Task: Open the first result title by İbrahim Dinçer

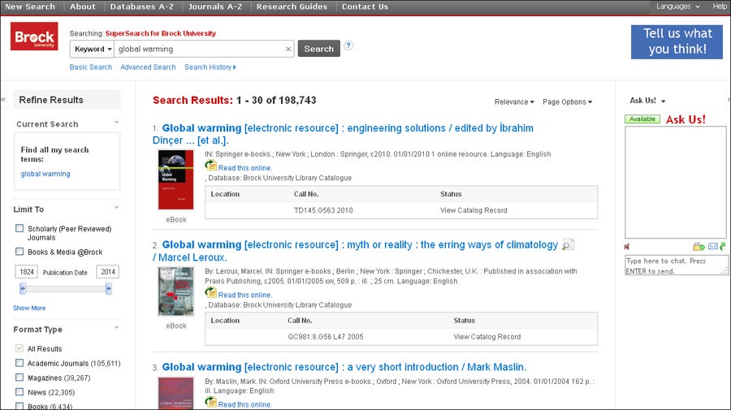Action: point(343,134)
